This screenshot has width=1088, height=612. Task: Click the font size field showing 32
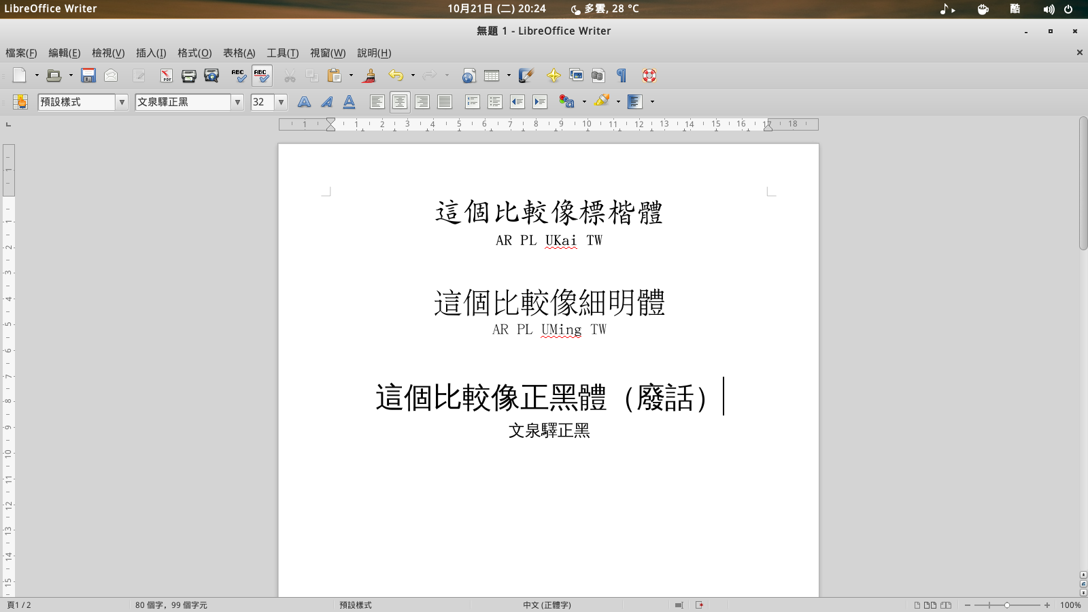[262, 102]
